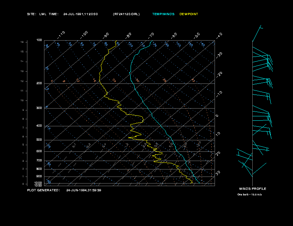Click the 'WINDS PROFILE' caption
Viewport: 293px width, 226px height.
pos(253,189)
